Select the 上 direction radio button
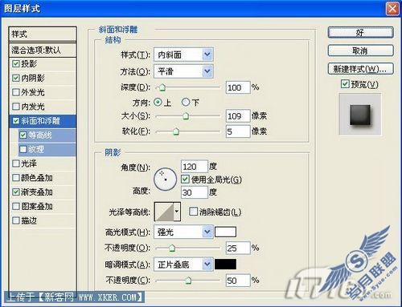 158,102
